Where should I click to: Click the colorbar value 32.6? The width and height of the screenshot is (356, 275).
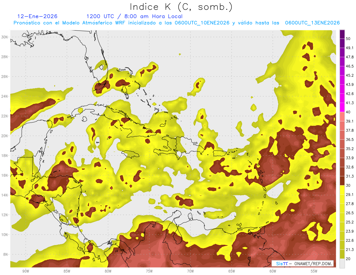tap(349, 167)
